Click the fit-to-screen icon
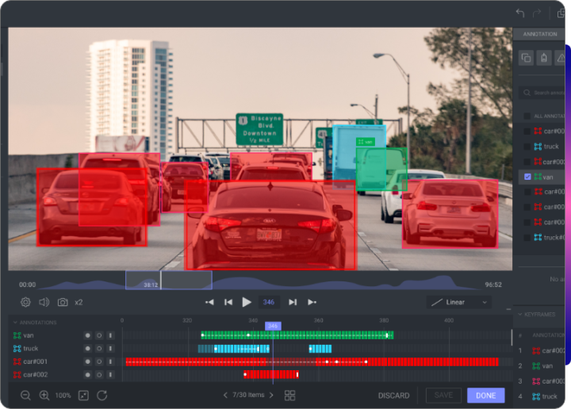This screenshot has height=409, width=571. click(83, 396)
